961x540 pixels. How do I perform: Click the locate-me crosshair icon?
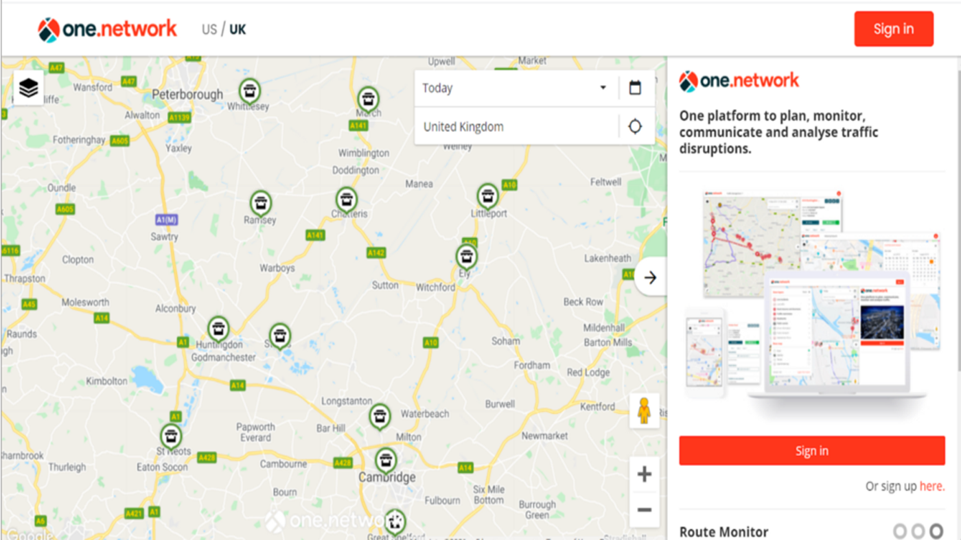click(635, 126)
